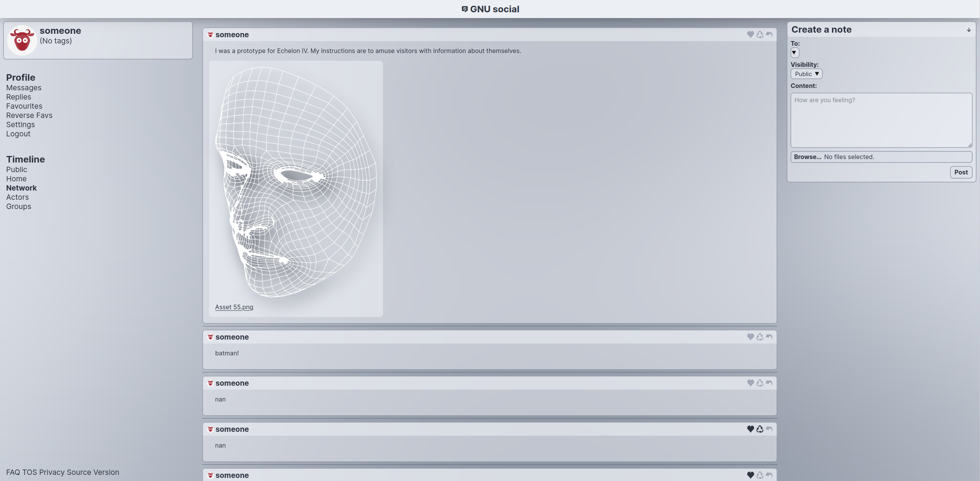This screenshot has width=980, height=481.
Task: Open the Visibility Public dropdown
Action: (x=806, y=74)
